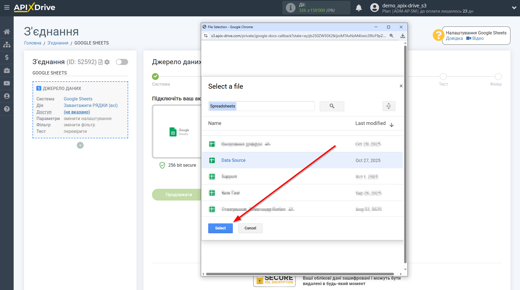Go to Home via the sidebar icon

coord(7,31)
